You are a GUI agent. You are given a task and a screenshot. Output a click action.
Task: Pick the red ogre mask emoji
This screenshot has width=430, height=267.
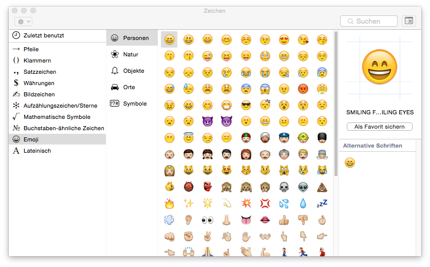(x=189, y=187)
